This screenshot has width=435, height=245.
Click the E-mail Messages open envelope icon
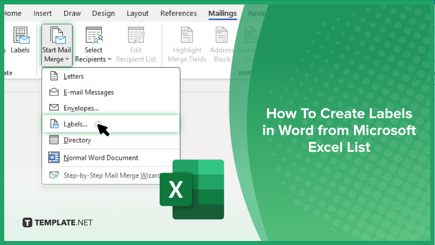pyautogui.click(x=54, y=92)
